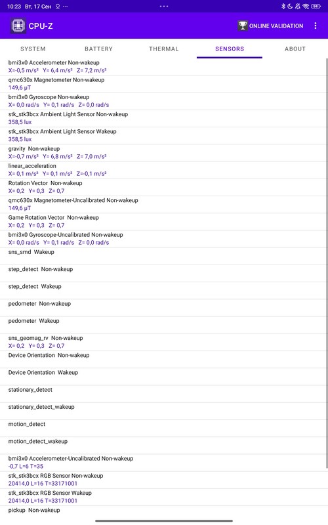Tap the stk_stk3bcx RGB Sensor Wakeup entry
This screenshot has width=328, height=525.
(163, 497)
